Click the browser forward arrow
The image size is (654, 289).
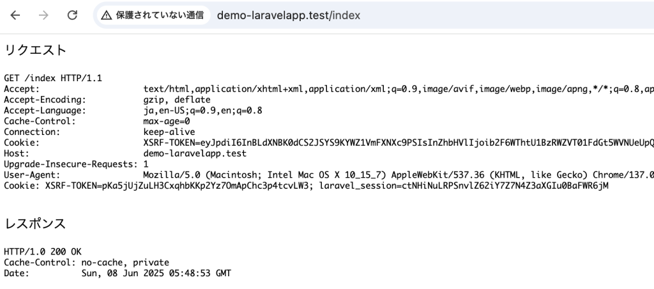coord(43,15)
